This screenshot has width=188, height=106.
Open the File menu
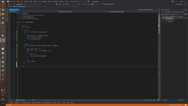(11, 1)
